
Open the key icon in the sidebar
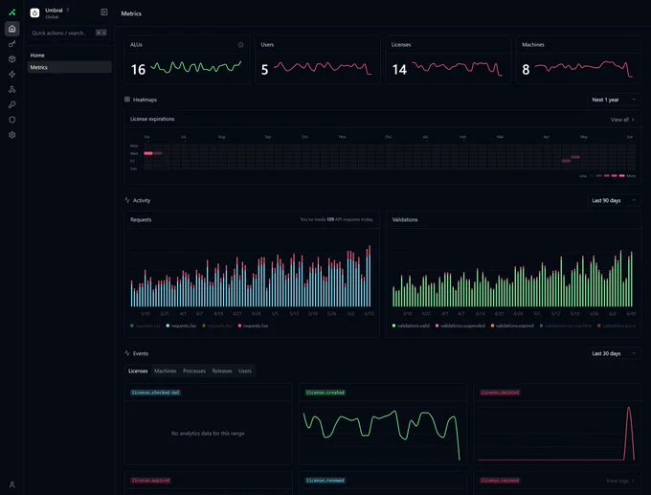pos(12,44)
